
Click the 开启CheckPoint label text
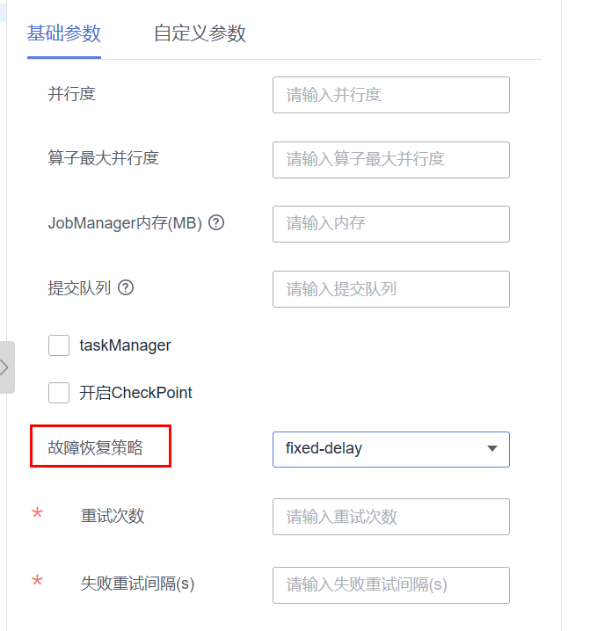pos(135,392)
